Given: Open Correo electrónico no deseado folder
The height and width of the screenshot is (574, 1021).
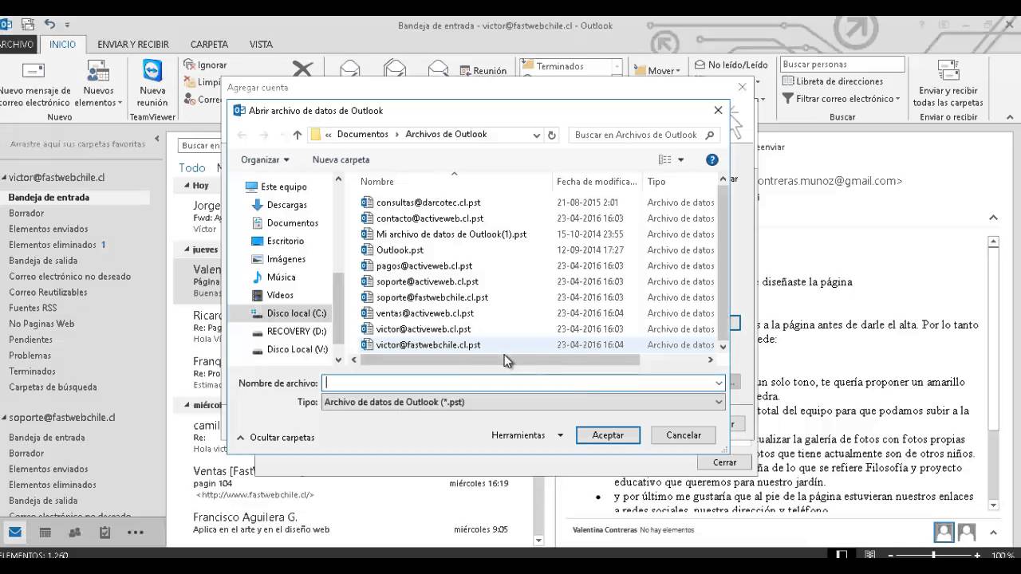Looking at the screenshot, I should 69,277.
